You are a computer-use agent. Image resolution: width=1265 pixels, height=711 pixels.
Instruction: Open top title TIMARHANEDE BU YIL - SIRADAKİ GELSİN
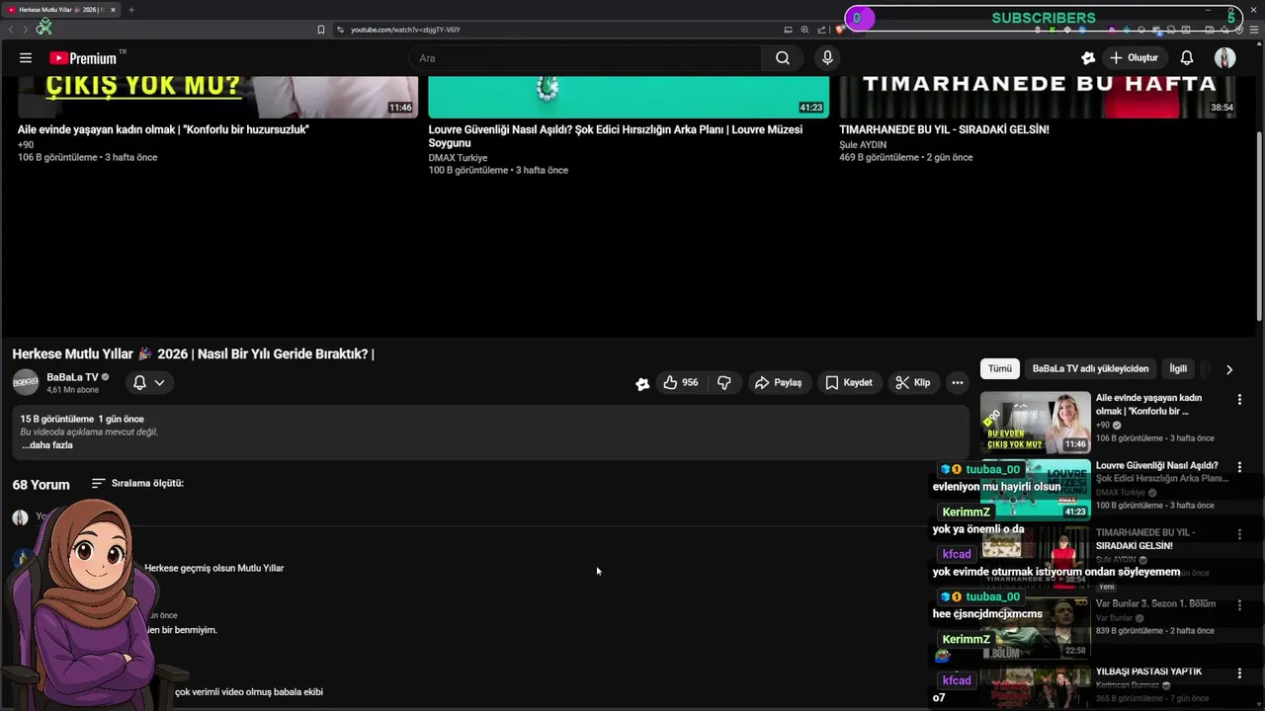[x=944, y=129]
